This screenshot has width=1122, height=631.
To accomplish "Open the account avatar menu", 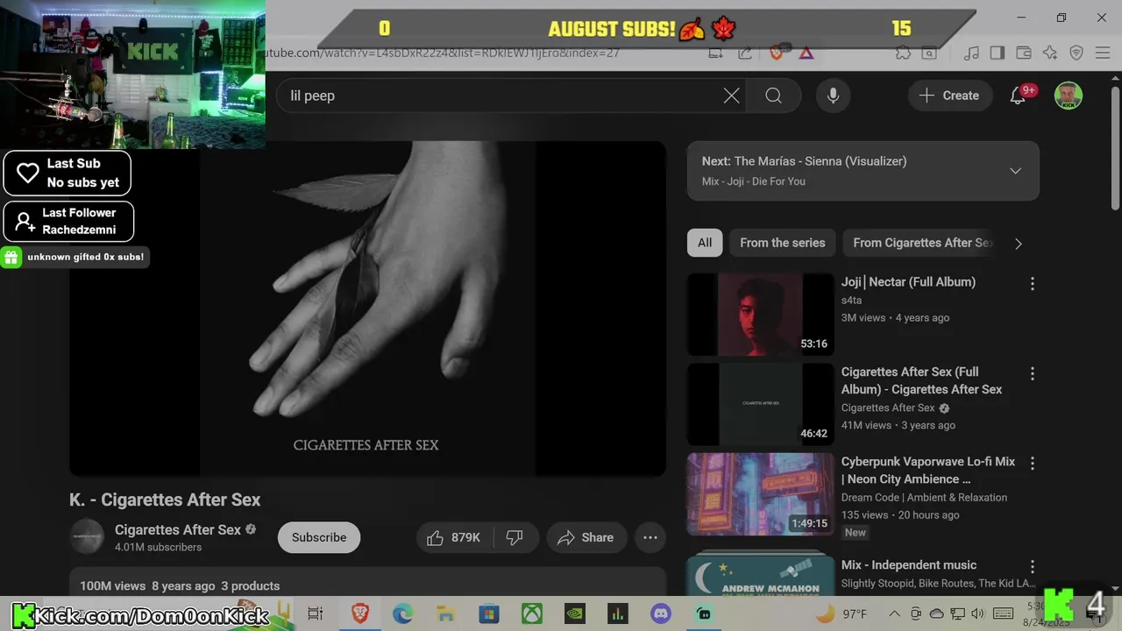I will click(x=1068, y=96).
